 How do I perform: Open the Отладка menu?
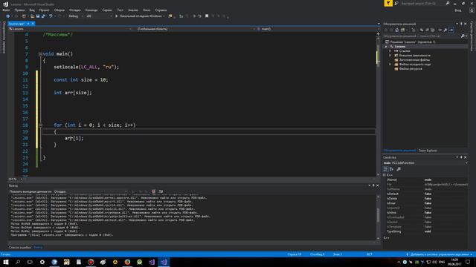pyautogui.click(x=74, y=10)
